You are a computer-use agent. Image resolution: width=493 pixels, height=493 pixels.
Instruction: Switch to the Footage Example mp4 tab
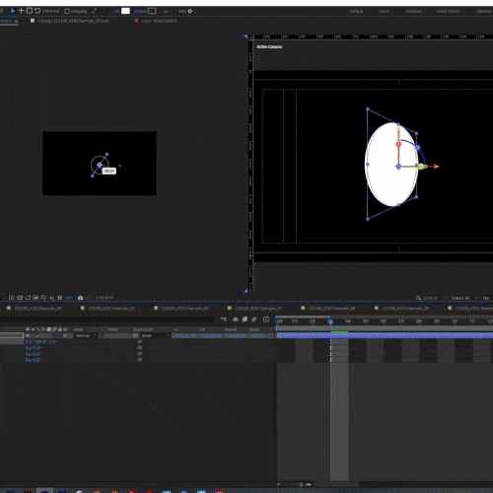(x=73, y=21)
